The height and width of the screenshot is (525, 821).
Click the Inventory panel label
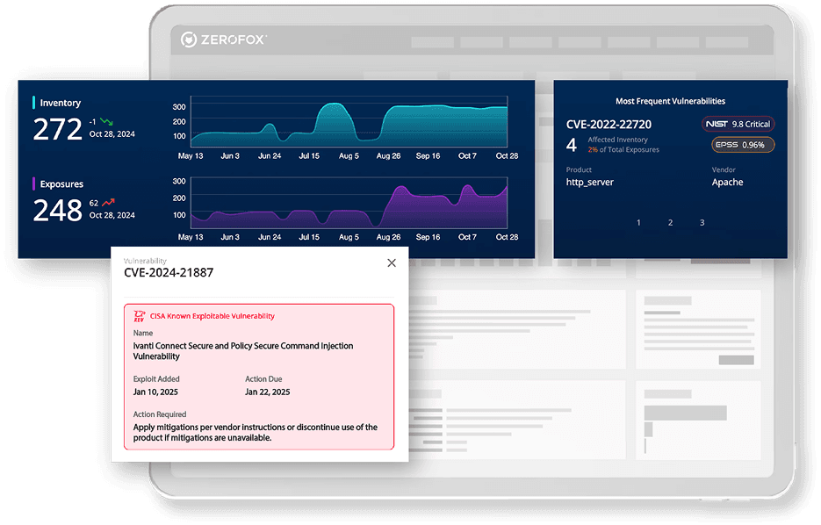point(61,103)
